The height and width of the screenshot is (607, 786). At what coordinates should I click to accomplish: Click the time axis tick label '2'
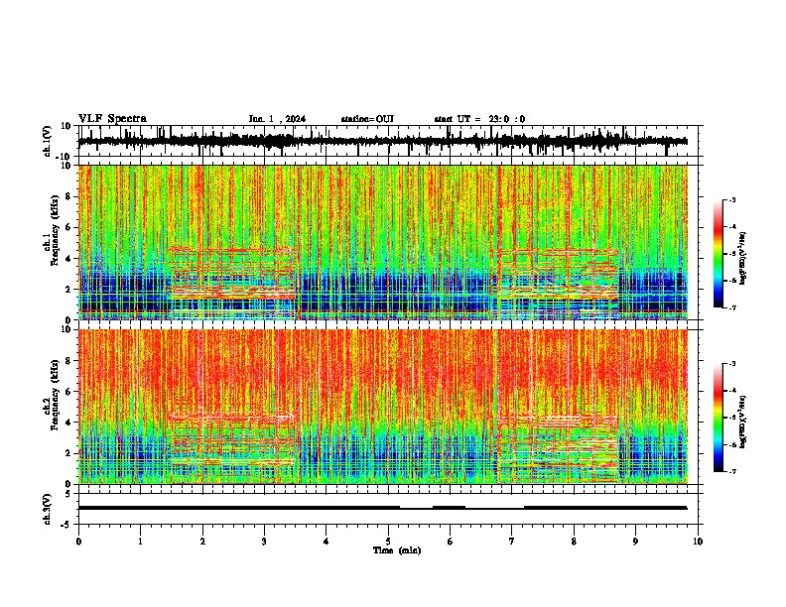(202, 542)
